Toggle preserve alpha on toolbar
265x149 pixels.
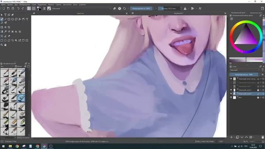coord(120,8)
